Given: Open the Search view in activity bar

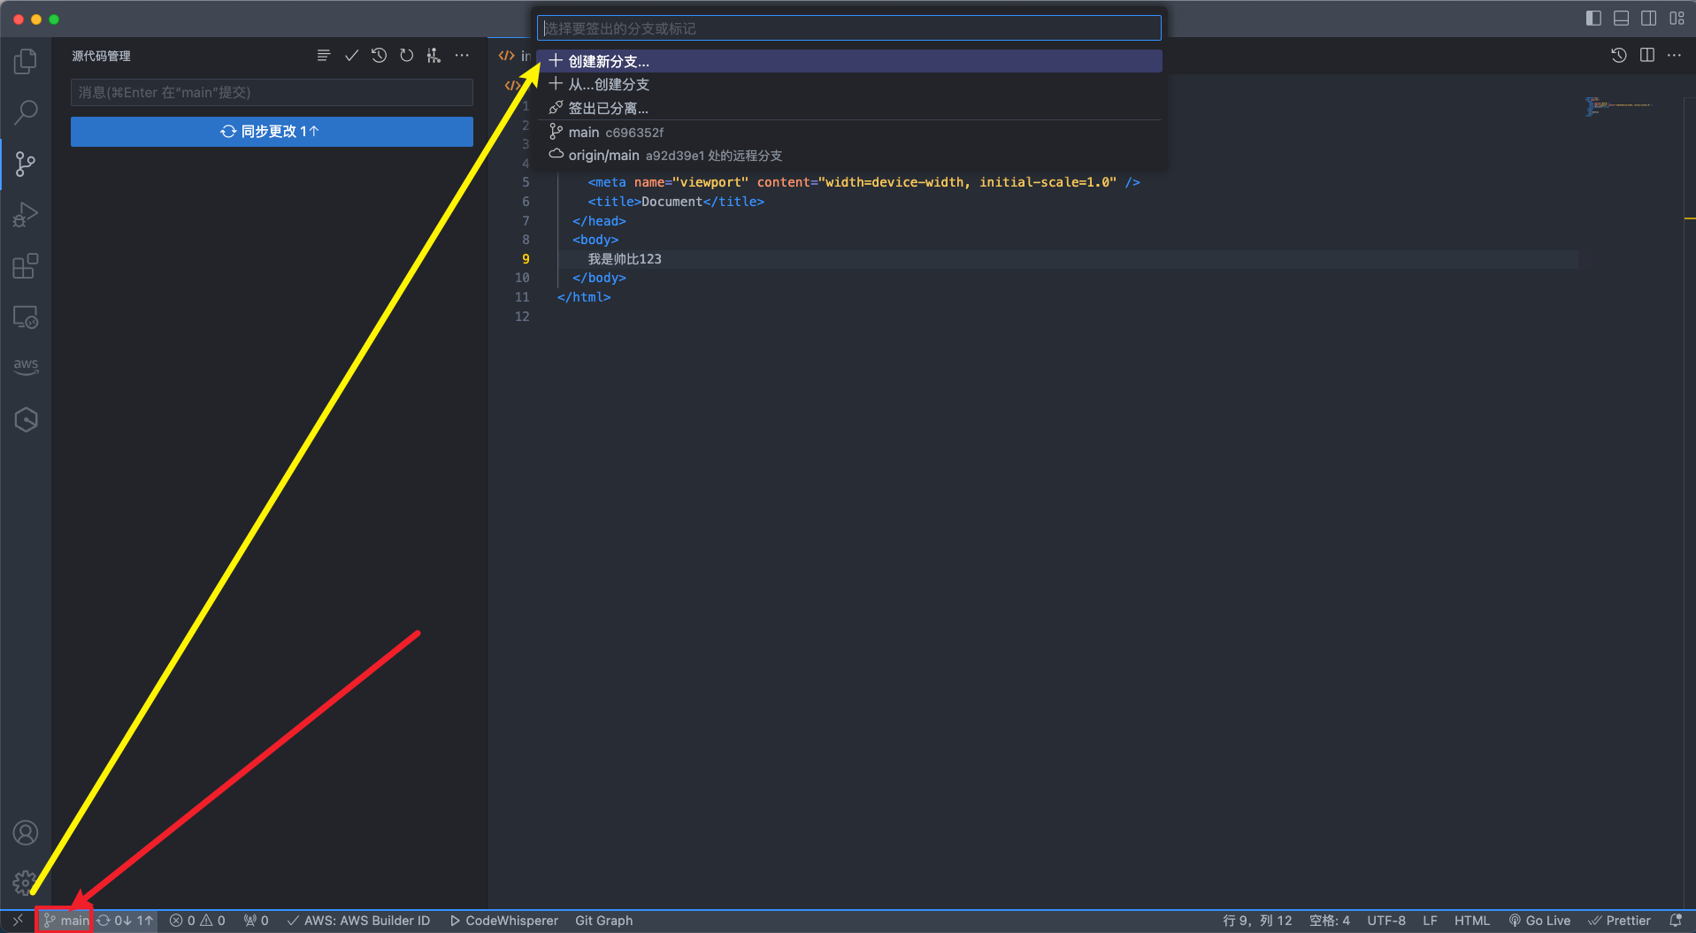Looking at the screenshot, I should [x=26, y=112].
